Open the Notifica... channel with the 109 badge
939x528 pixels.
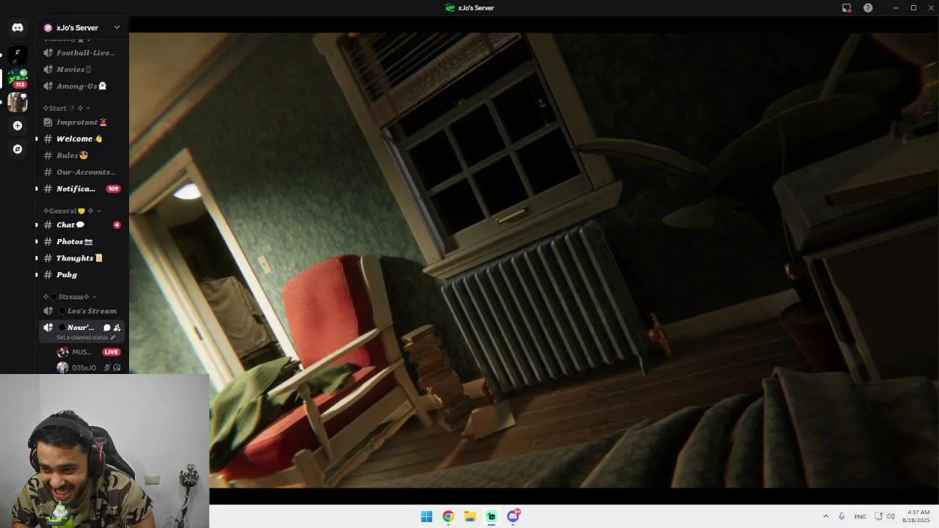coord(81,188)
